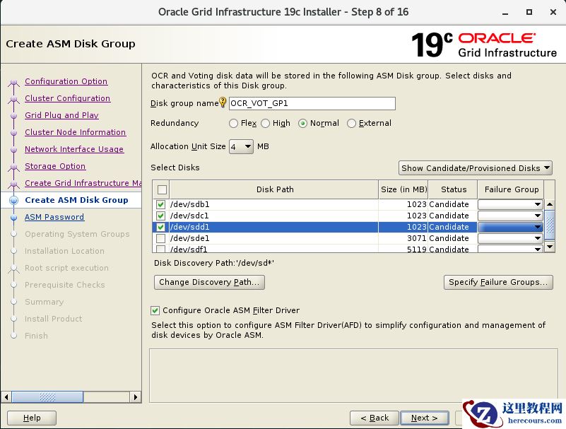Click the Back button
The height and width of the screenshot is (429, 566).
pyautogui.click(x=375, y=418)
